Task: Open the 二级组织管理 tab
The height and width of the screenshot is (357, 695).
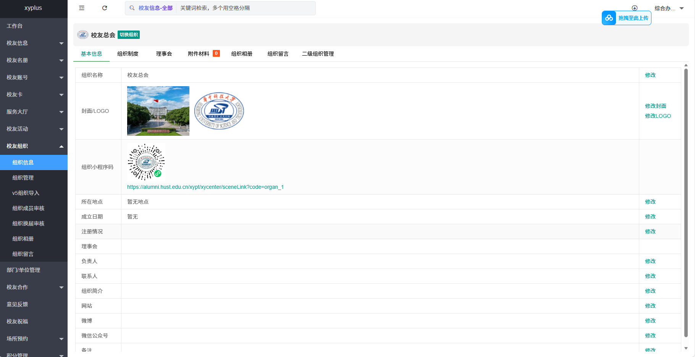Action: tap(318, 54)
